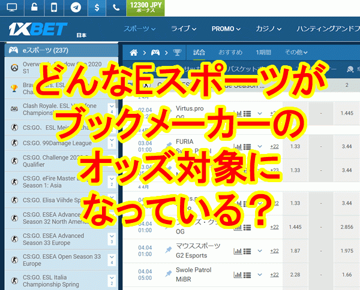Click gamepad icon beside Clash Royale
This screenshot has width=360, height=290.
[14, 109]
